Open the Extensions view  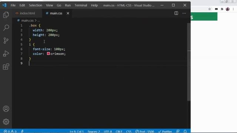click(6, 66)
